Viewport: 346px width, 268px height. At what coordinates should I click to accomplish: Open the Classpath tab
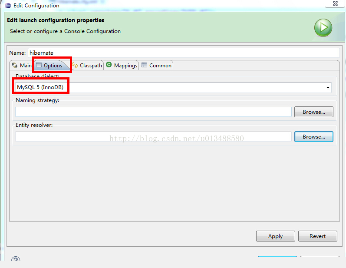click(x=87, y=66)
